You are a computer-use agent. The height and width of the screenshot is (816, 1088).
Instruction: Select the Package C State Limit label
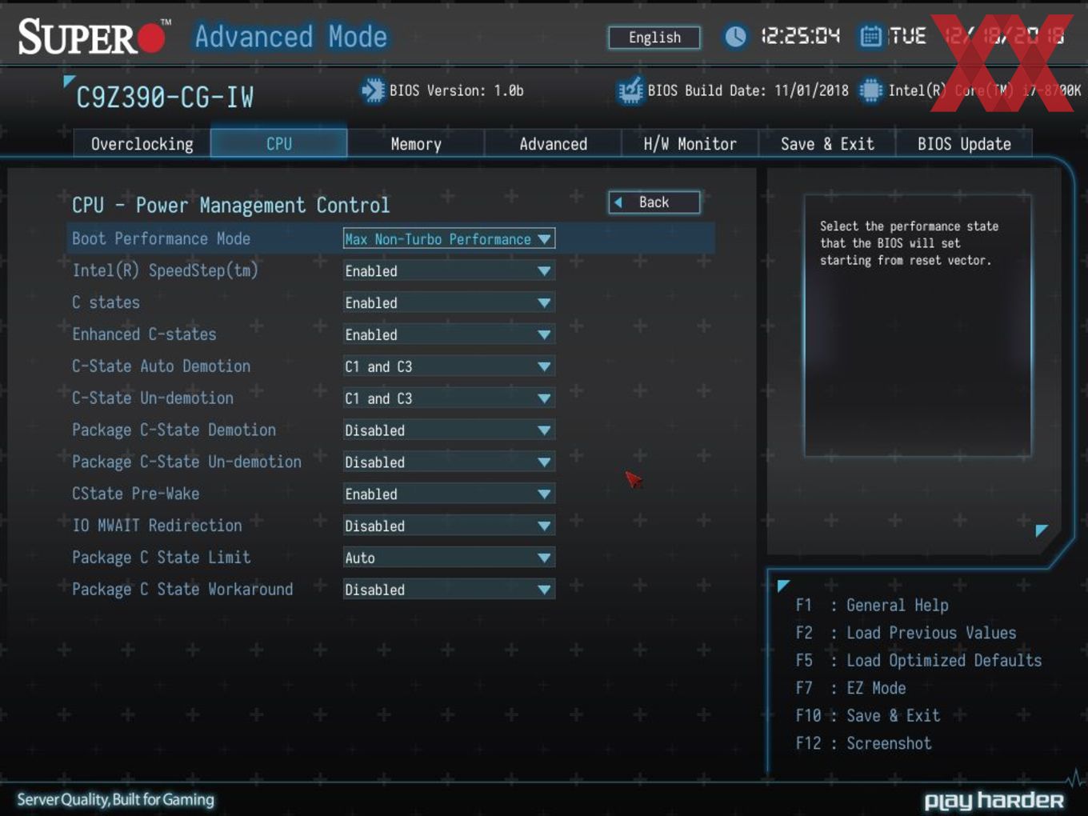click(161, 558)
